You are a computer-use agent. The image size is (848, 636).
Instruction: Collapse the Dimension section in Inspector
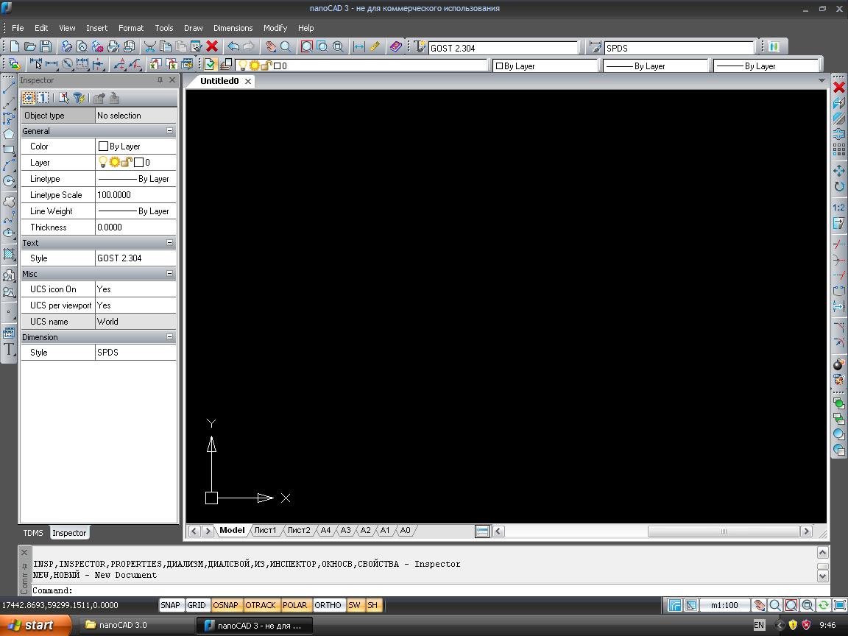[x=169, y=337]
